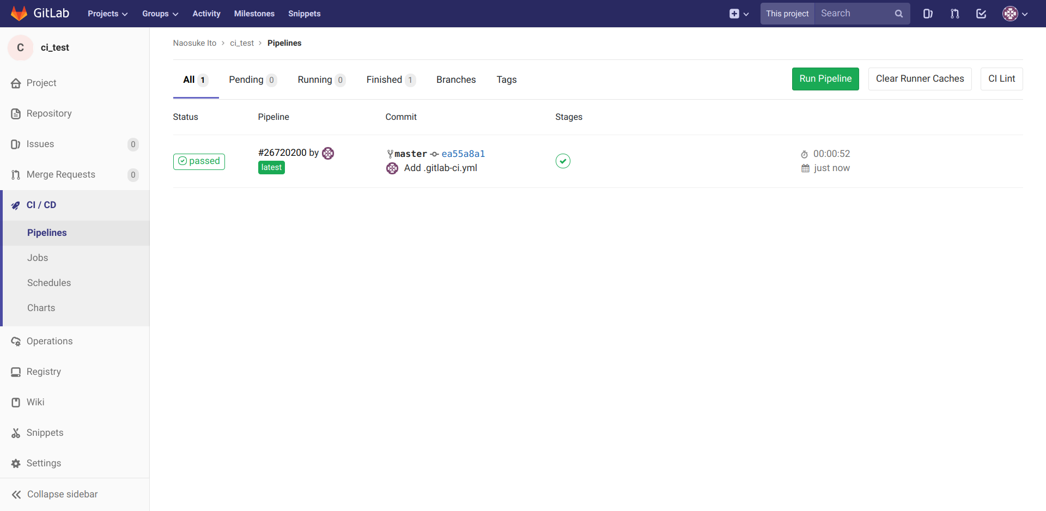Screen dimensions: 1046x511
Task: Click the Run Pipeline button
Action: (x=825, y=79)
